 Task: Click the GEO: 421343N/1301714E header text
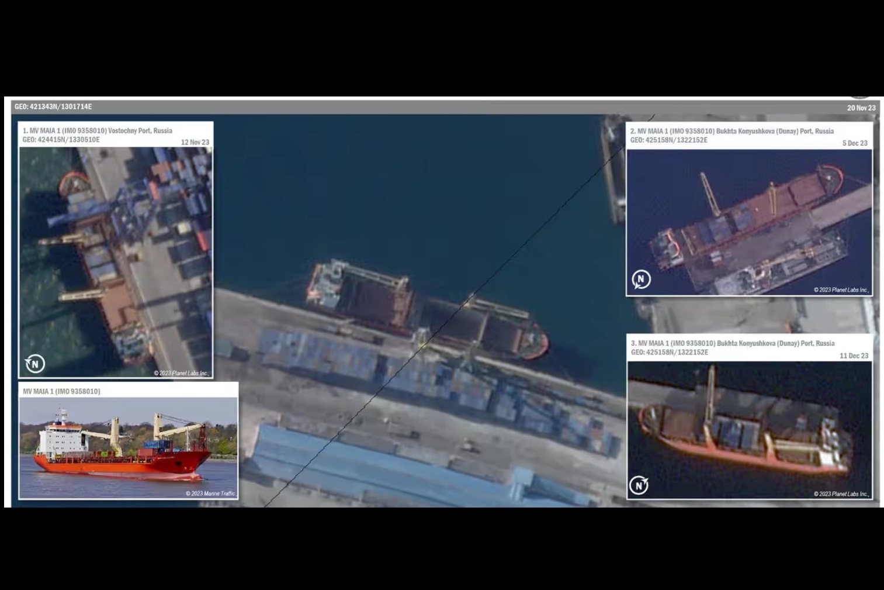click(x=53, y=107)
